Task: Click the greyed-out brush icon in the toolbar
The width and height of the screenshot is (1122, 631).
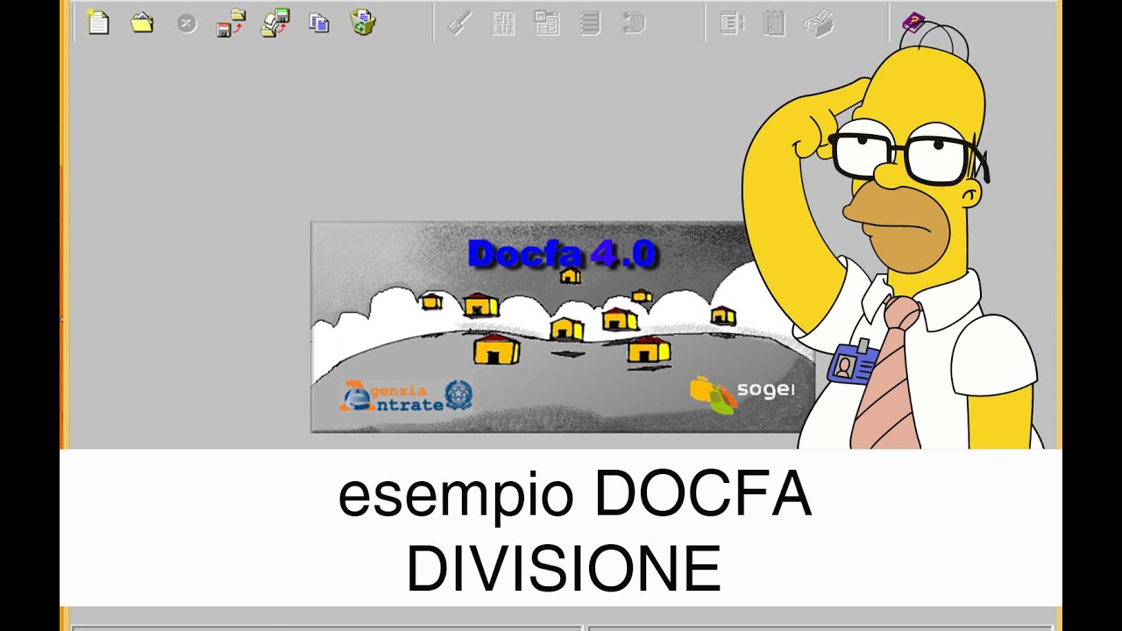Action: [459, 24]
